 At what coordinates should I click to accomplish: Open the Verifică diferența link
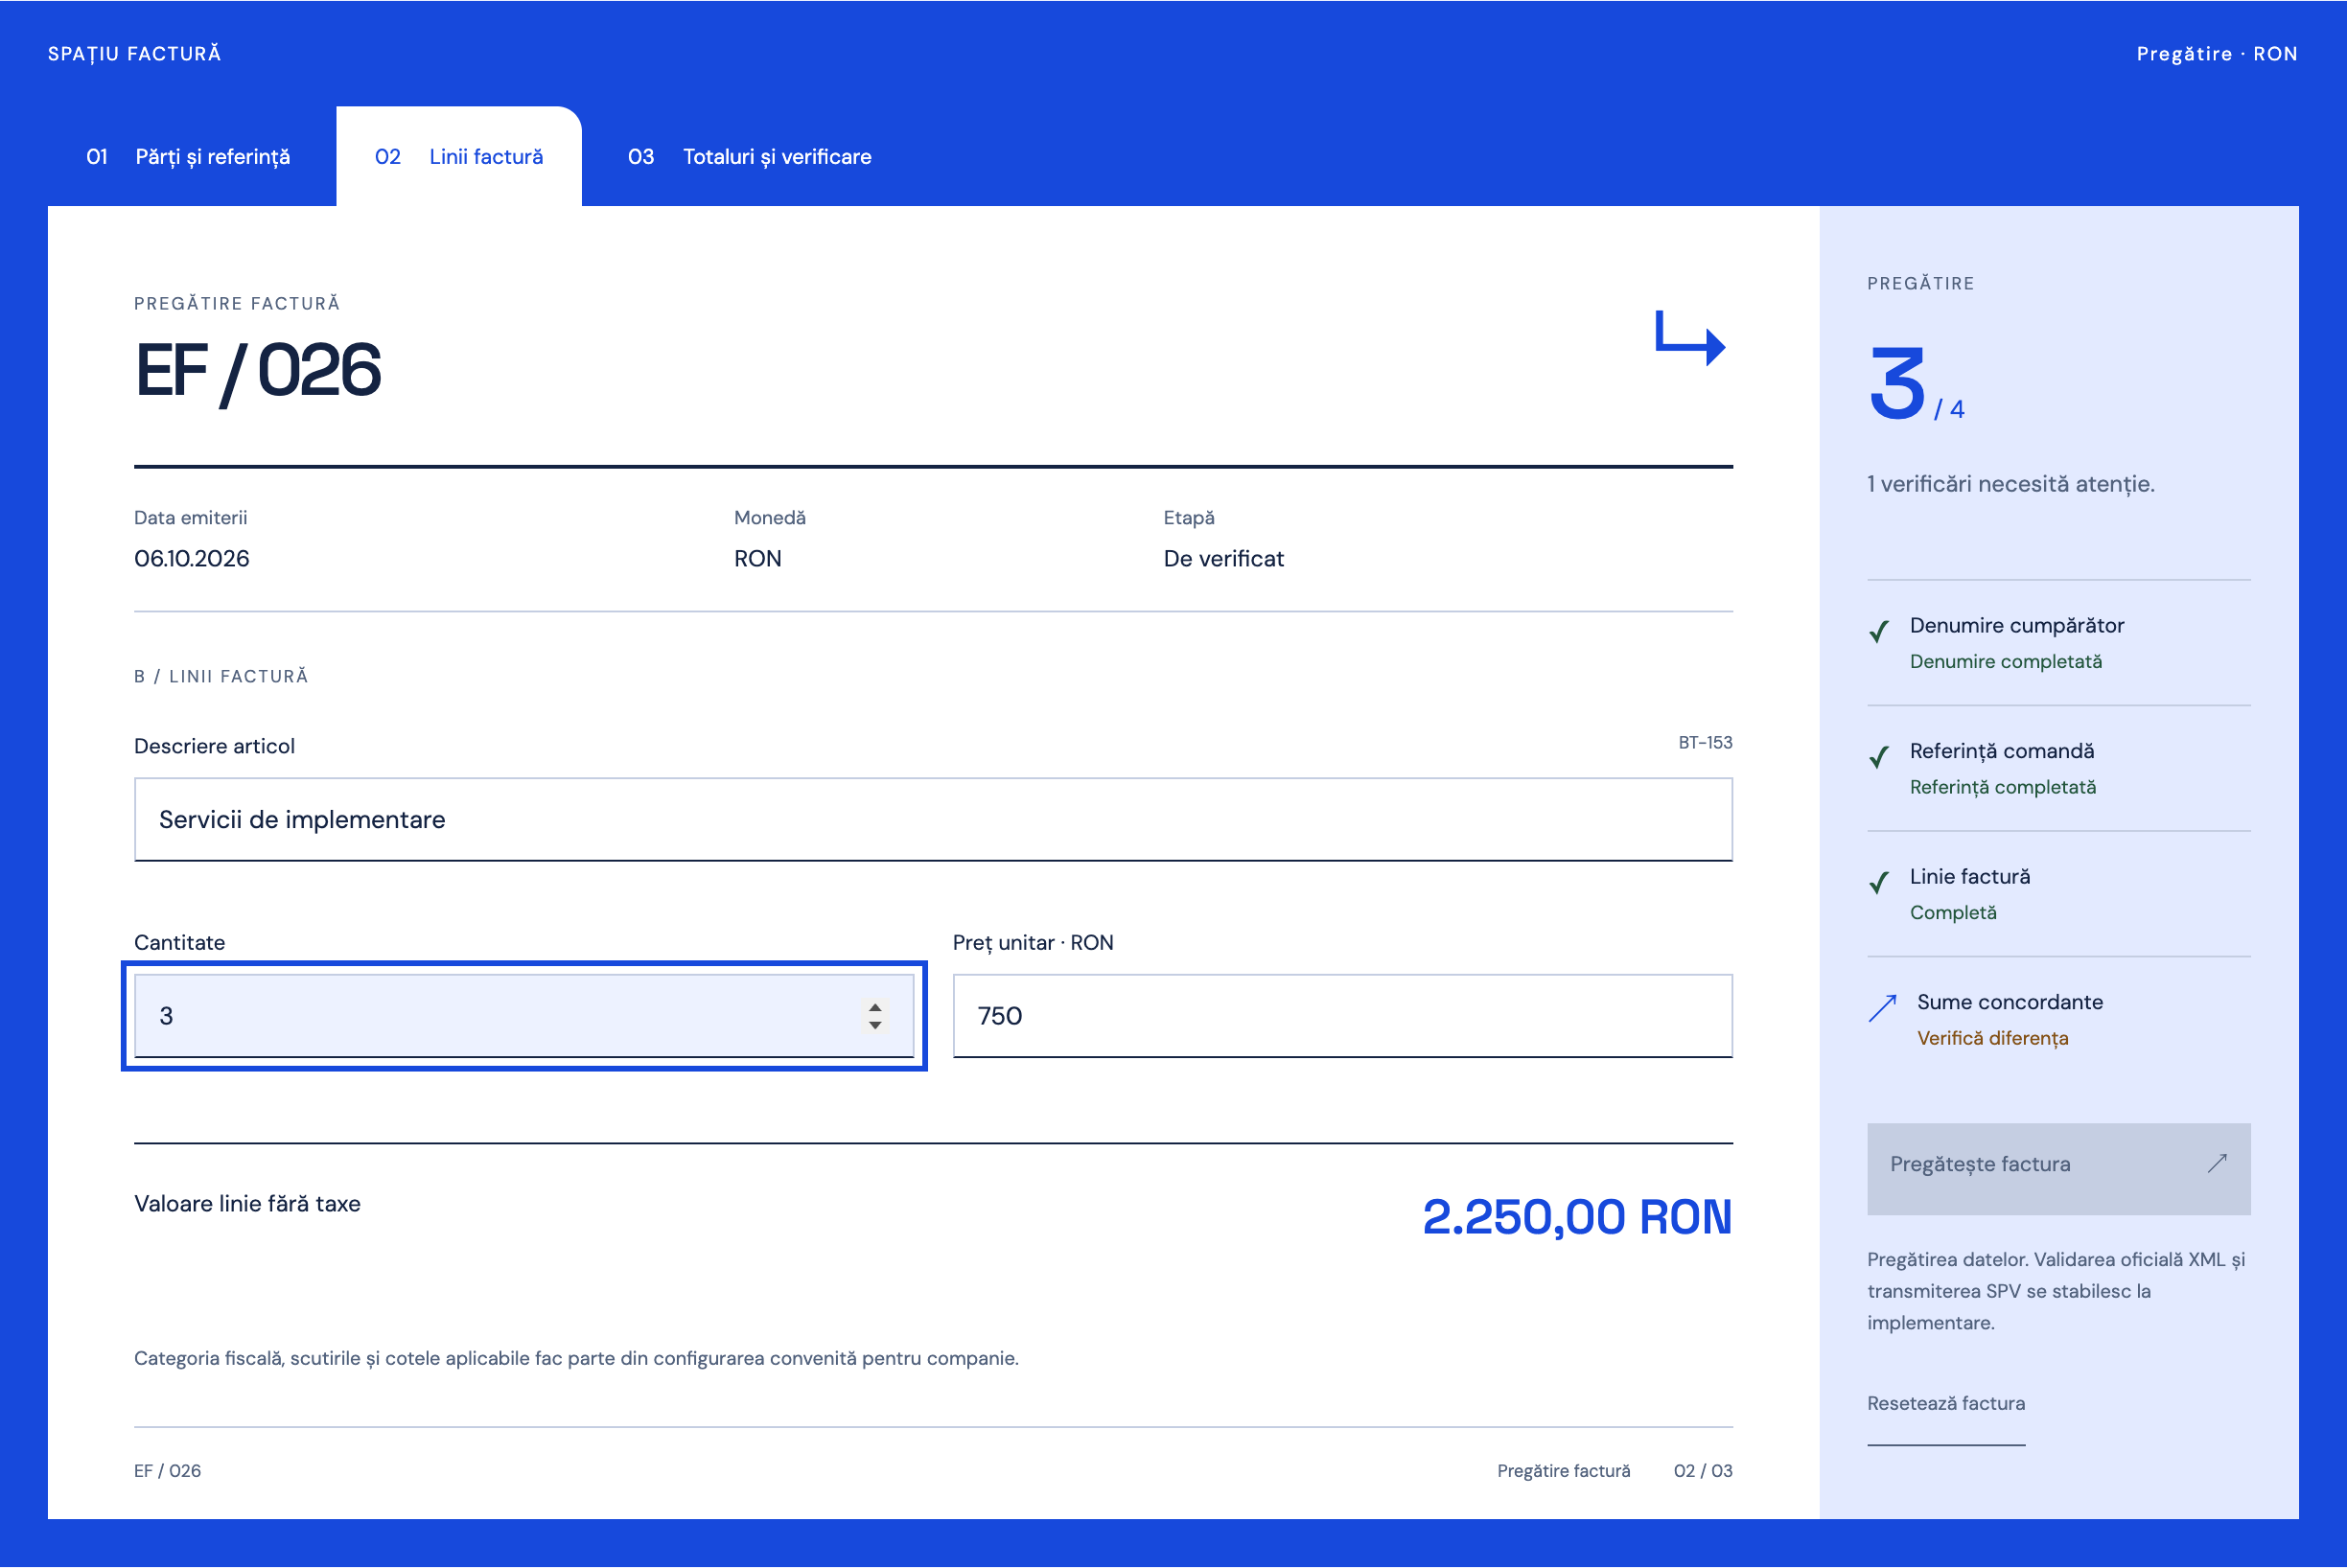[1993, 1038]
